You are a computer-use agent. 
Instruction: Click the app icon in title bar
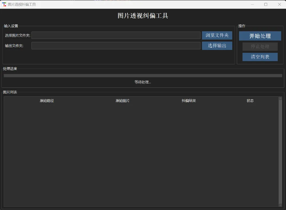point(4,4)
